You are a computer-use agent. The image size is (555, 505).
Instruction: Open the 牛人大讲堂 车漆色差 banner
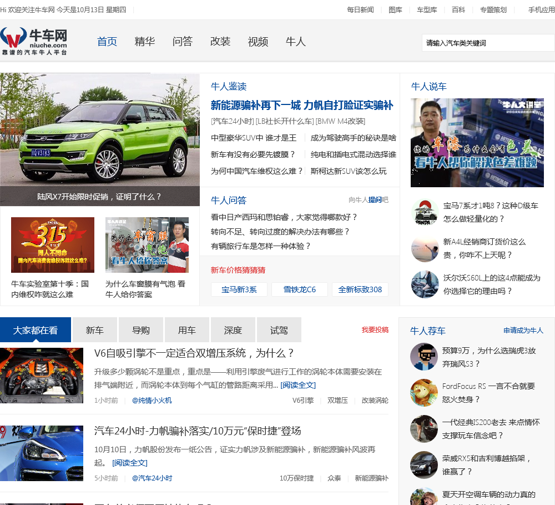click(x=477, y=142)
